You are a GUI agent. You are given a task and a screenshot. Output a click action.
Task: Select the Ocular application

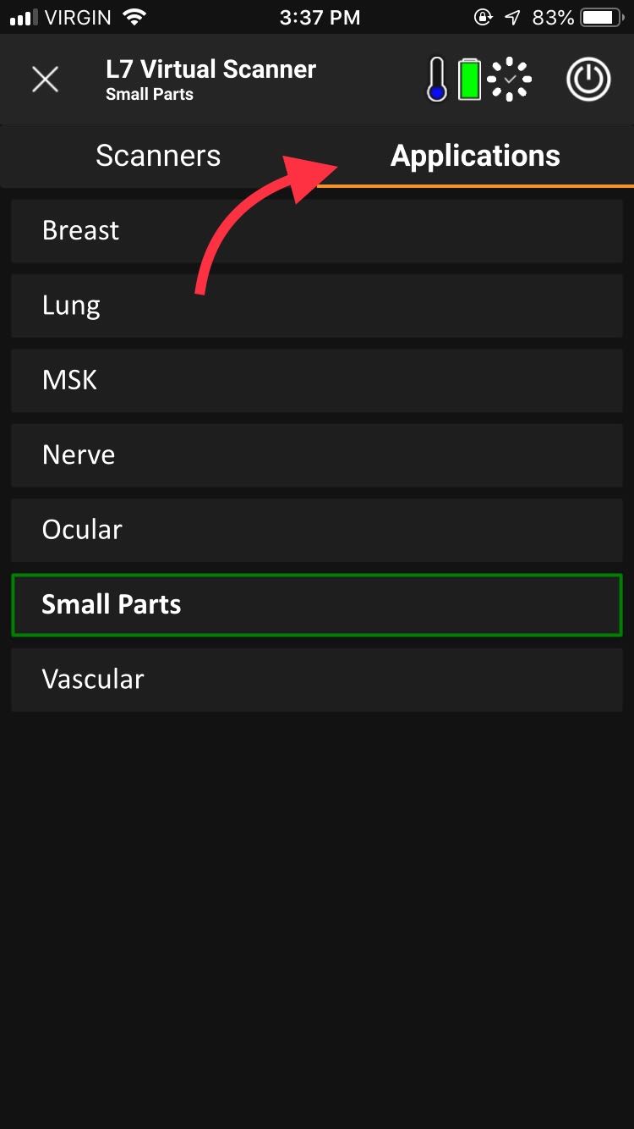[317, 530]
